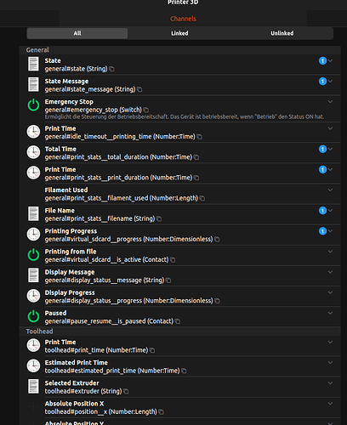The width and height of the screenshot is (347, 425).
Task: Click the document icon beside File Name
Action: (x=33, y=213)
